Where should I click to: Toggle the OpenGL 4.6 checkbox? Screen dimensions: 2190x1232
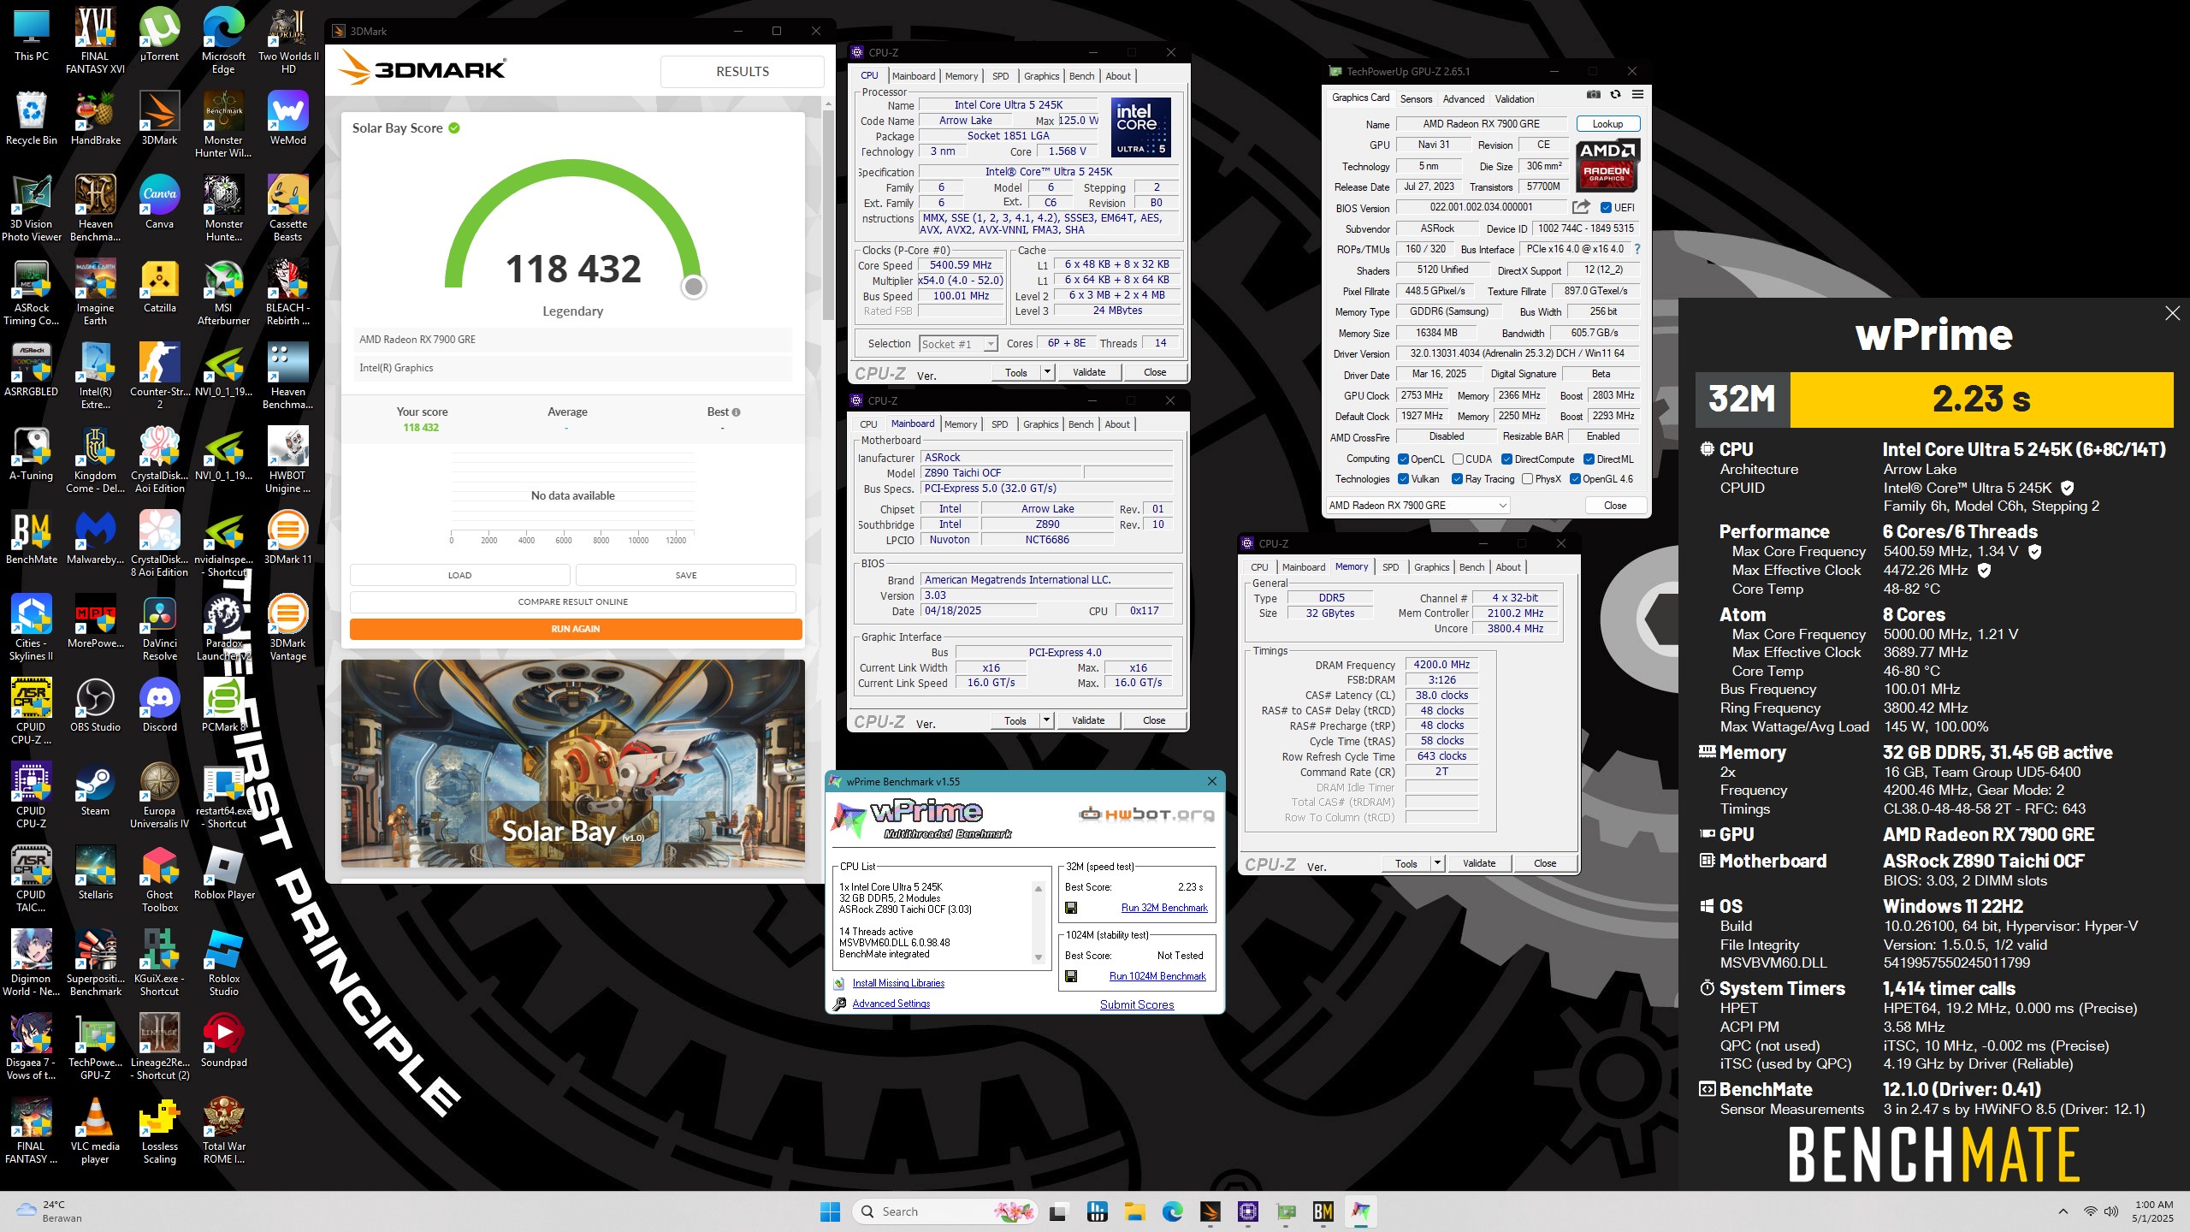1575,479
